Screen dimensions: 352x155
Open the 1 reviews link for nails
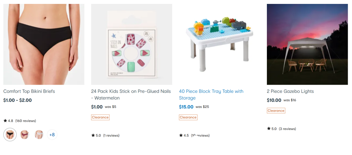pyautogui.click(x=111, y=135)
